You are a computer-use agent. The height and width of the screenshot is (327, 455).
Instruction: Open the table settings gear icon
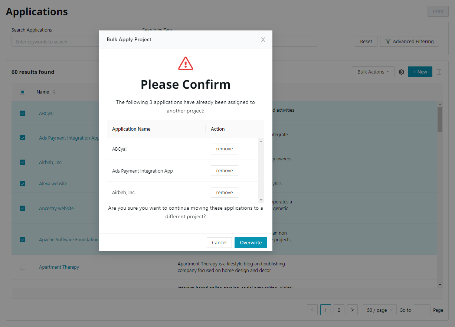pyautogui.click(x=401, y=72)
